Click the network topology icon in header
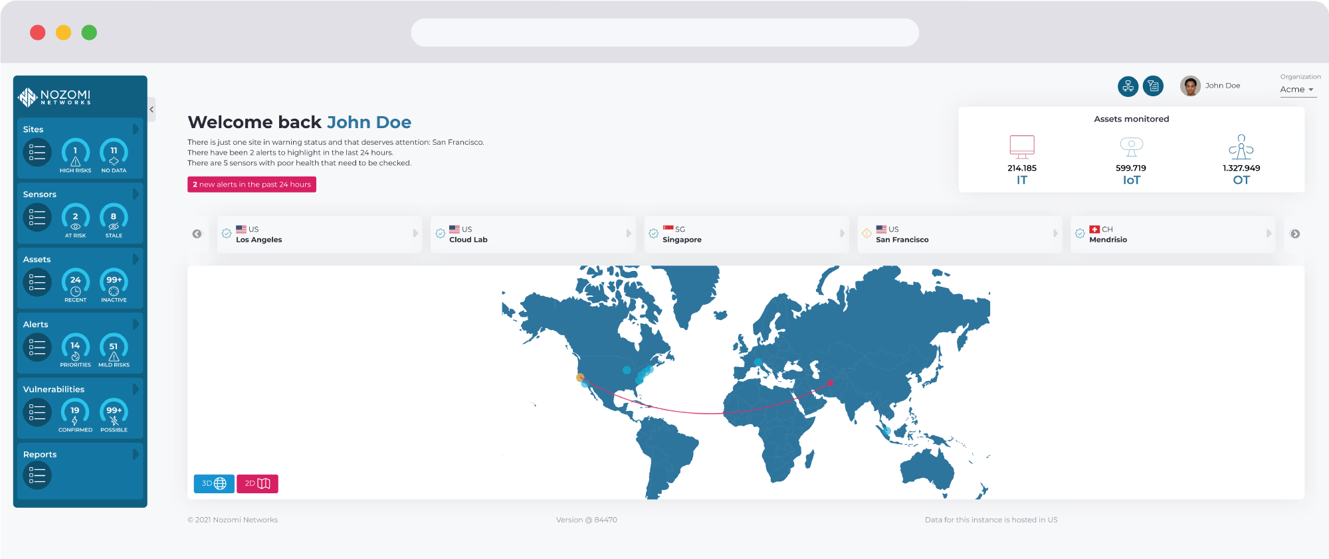 (x=1128, y=86)
